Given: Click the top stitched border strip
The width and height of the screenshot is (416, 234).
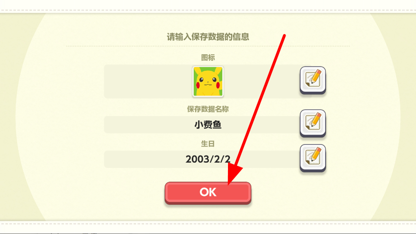Looking at the screenshot, I should (208, 10).
